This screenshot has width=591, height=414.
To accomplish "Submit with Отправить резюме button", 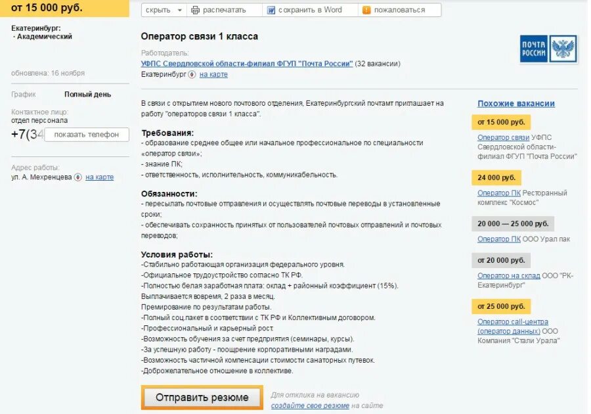I will click(202, 398).
